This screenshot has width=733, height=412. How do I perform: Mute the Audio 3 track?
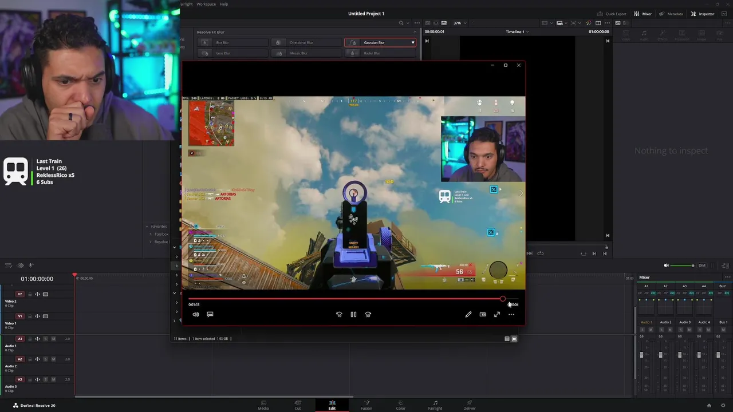54,379
